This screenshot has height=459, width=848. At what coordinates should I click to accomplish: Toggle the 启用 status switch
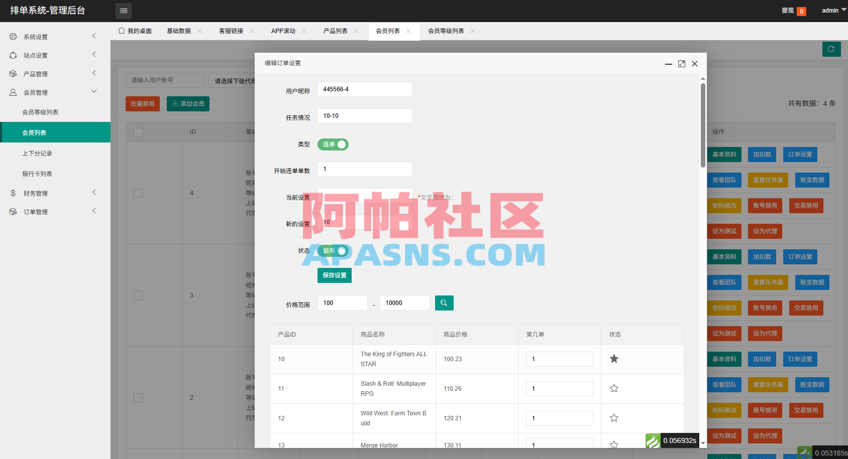[x=333, y=251]
